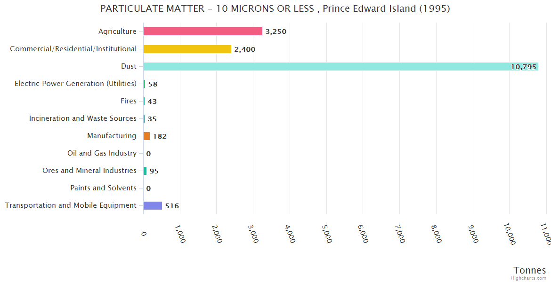Click the purple Transportation and Mobile Equipment bar
This screenshot has width=551, height=282.
click(153, 205)
